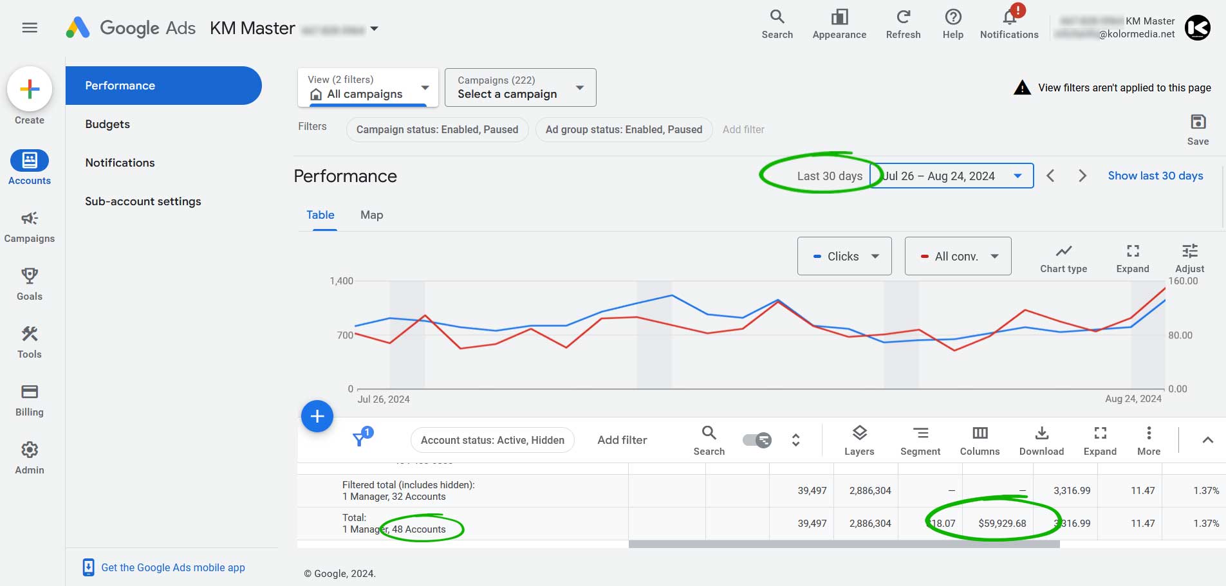Click the Create plus button

point(30,89)
